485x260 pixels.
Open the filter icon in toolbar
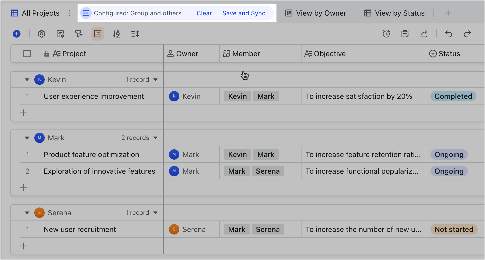78,34
